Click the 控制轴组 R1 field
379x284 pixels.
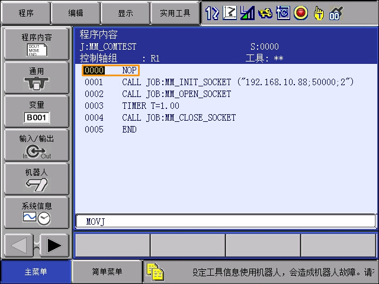(120, 58)
